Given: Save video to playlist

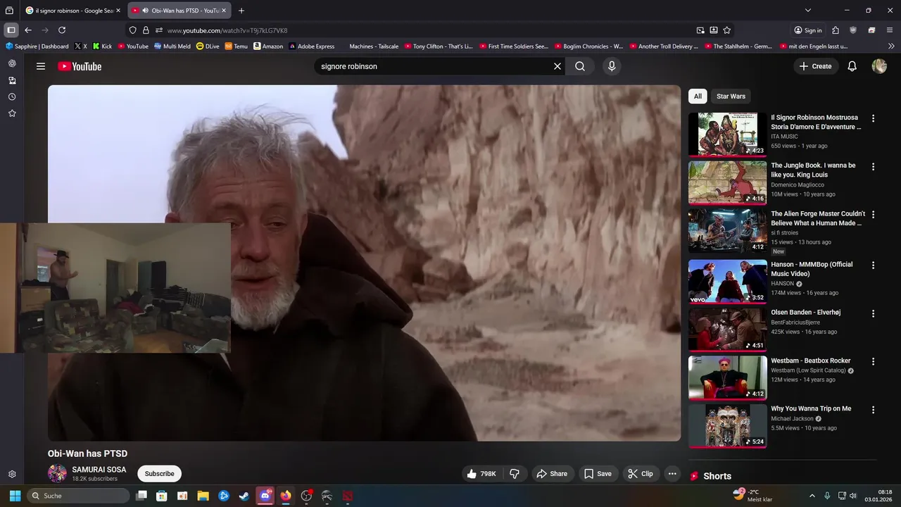Looking at the screenshot, I should (598, 474).
